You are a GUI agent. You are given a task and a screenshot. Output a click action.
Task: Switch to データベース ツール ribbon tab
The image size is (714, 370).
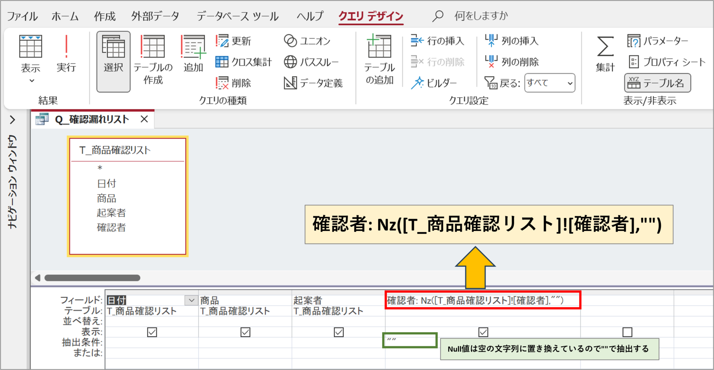coord(238,16)
